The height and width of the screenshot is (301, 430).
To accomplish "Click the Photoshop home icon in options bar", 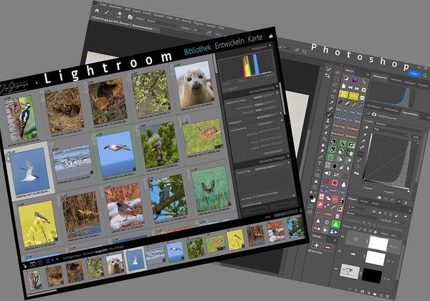I will pyautogui.click(x=97, y=11).
